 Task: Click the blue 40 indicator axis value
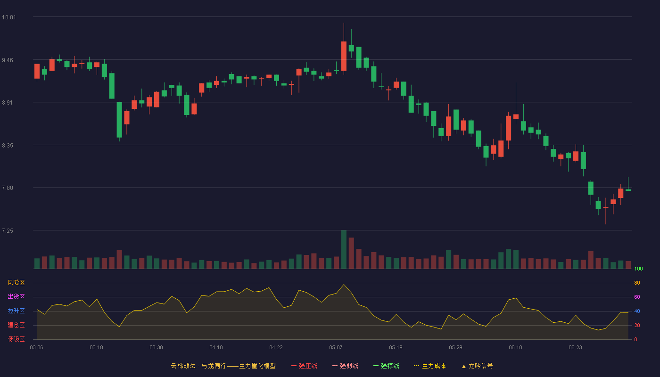click(637, 311)
